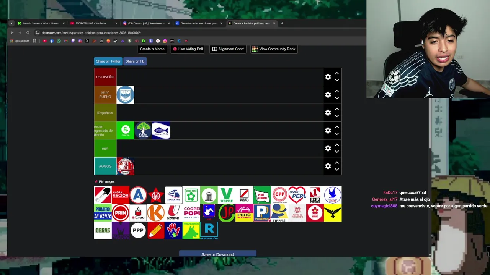490x275 pixels.
Task: Open the Alignment Chart
Action: point(228,49)
